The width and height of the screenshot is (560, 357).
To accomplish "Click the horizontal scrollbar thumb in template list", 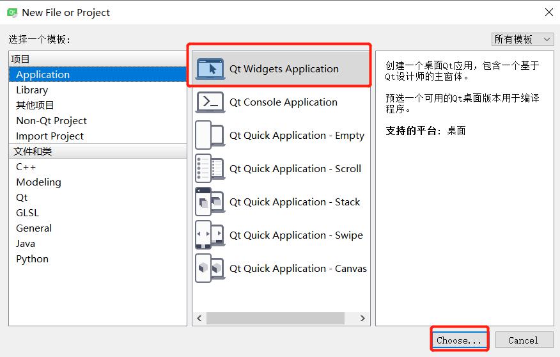I will point(276,318).
